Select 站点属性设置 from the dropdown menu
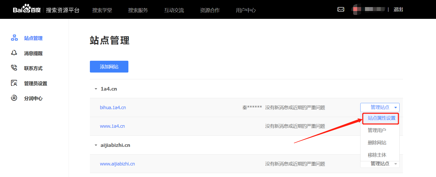Viewport: 436px width, 177px height. pos(381,118)
